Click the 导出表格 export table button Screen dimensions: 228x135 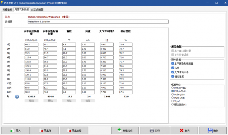coord(74,130)
